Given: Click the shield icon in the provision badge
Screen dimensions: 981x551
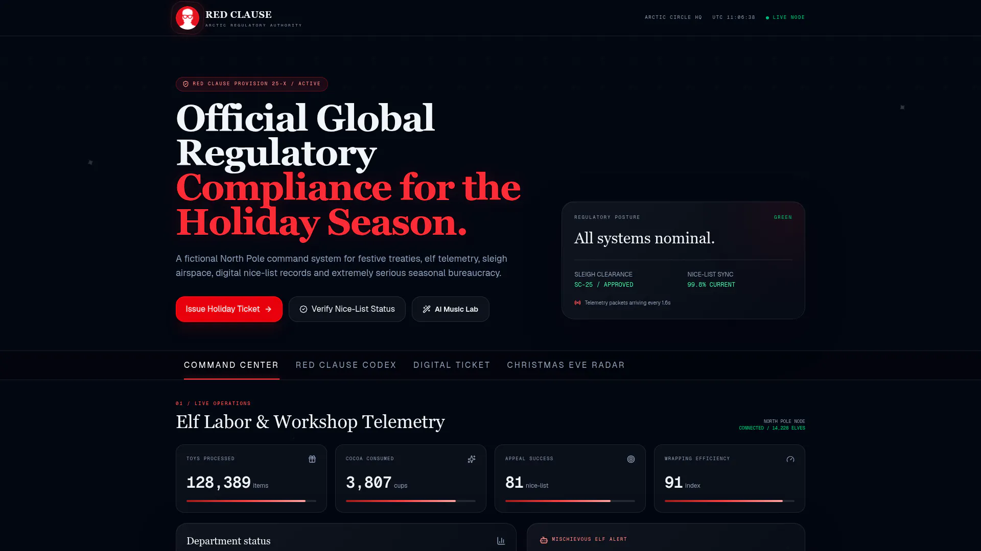Looking at the screenshot, I should 186,84.
